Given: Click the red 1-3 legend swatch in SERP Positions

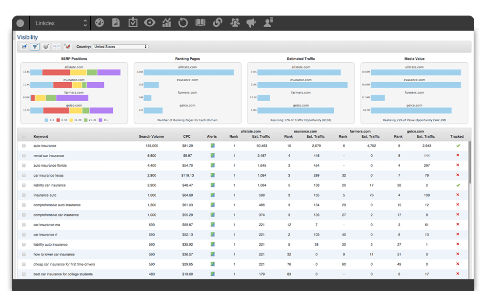Looking at the screenshot, I should click(59, 119).
